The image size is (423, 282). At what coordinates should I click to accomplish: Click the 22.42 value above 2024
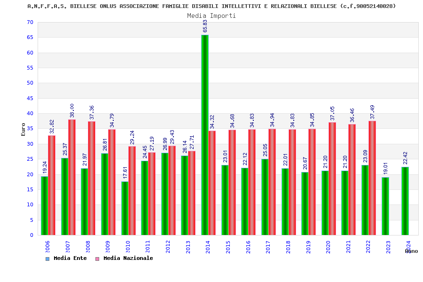(405, 158)
